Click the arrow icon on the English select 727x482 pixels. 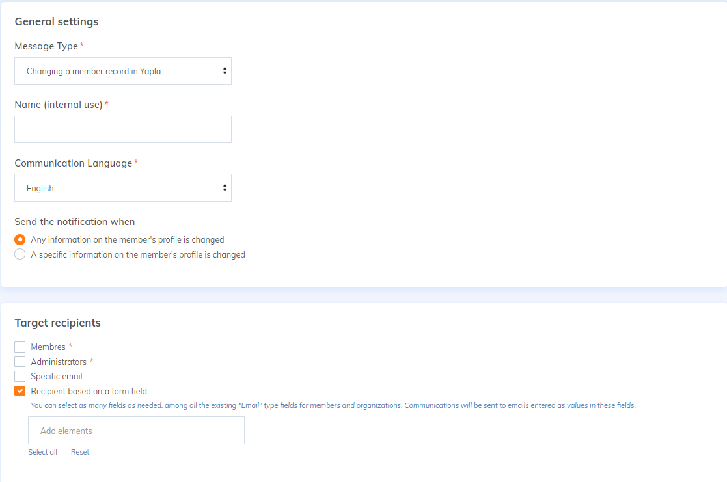tap(225, 188)
